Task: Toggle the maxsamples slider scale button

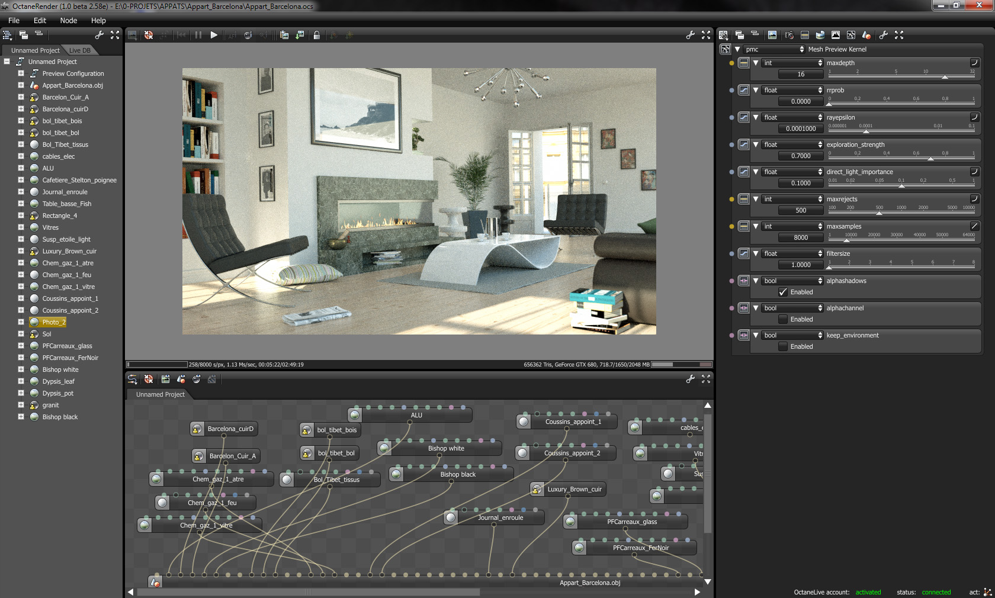Action: click(974, 226)
